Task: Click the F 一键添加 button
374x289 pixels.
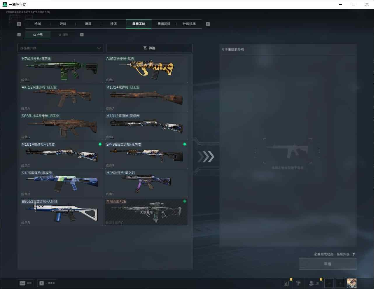Action: [x=47, y=283]
